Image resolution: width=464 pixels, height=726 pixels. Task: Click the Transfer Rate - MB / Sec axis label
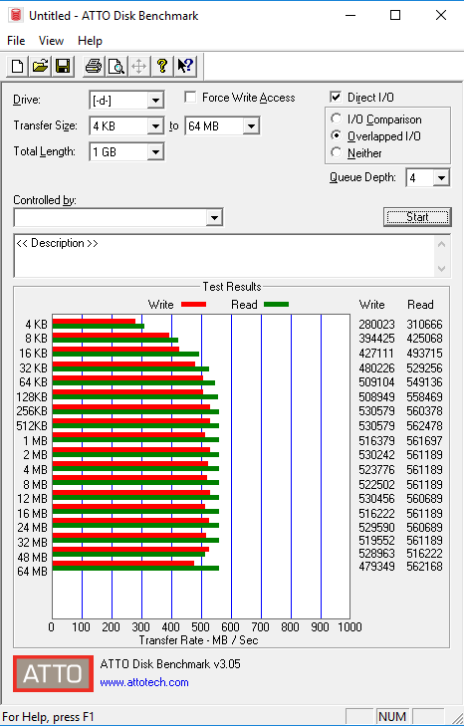click(199, 640)
